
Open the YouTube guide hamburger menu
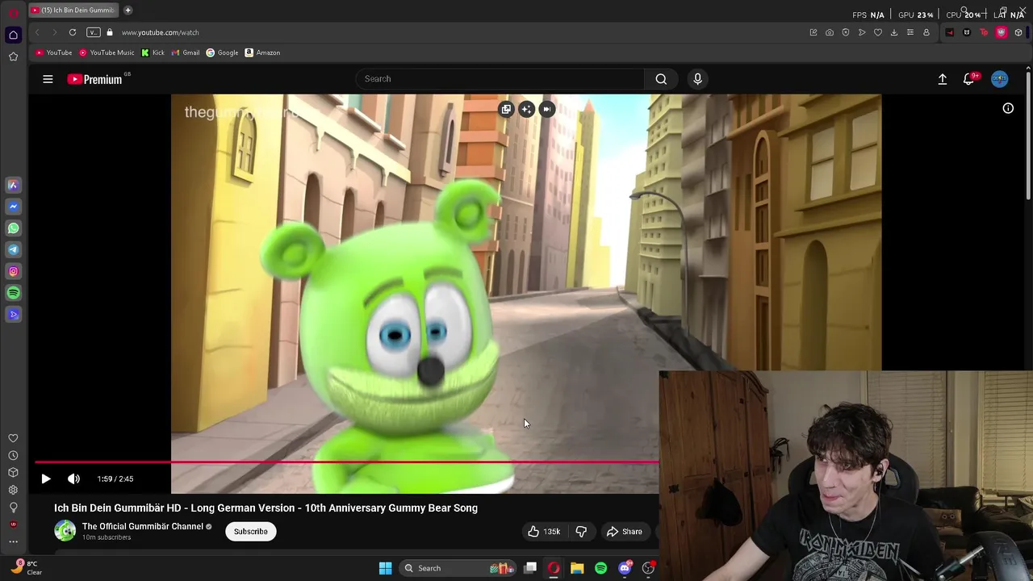pos(48,79)
